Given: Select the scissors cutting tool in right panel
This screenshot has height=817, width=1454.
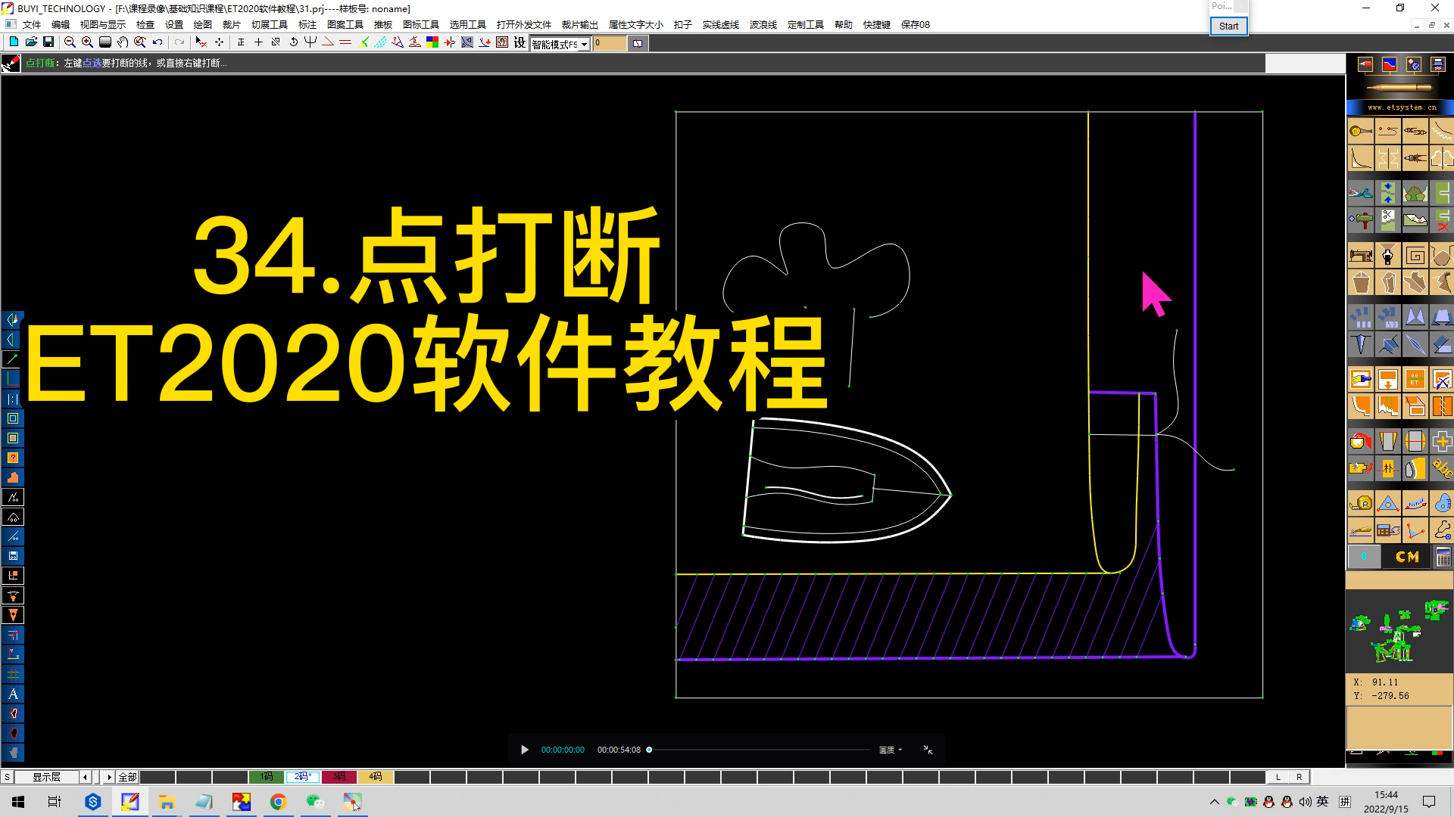Looking at the screenshot, I should tap(1360, 193).
